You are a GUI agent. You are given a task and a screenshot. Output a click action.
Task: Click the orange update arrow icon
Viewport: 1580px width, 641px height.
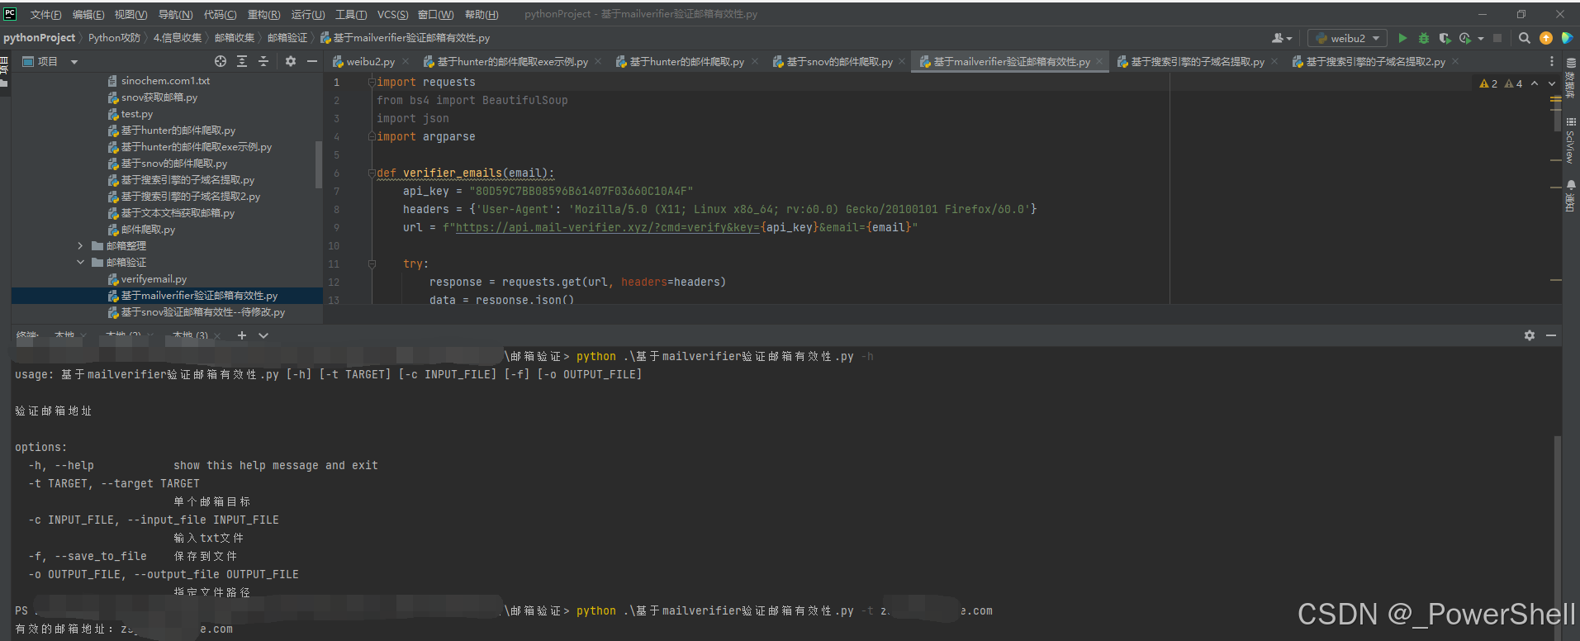pos(1546,38)
